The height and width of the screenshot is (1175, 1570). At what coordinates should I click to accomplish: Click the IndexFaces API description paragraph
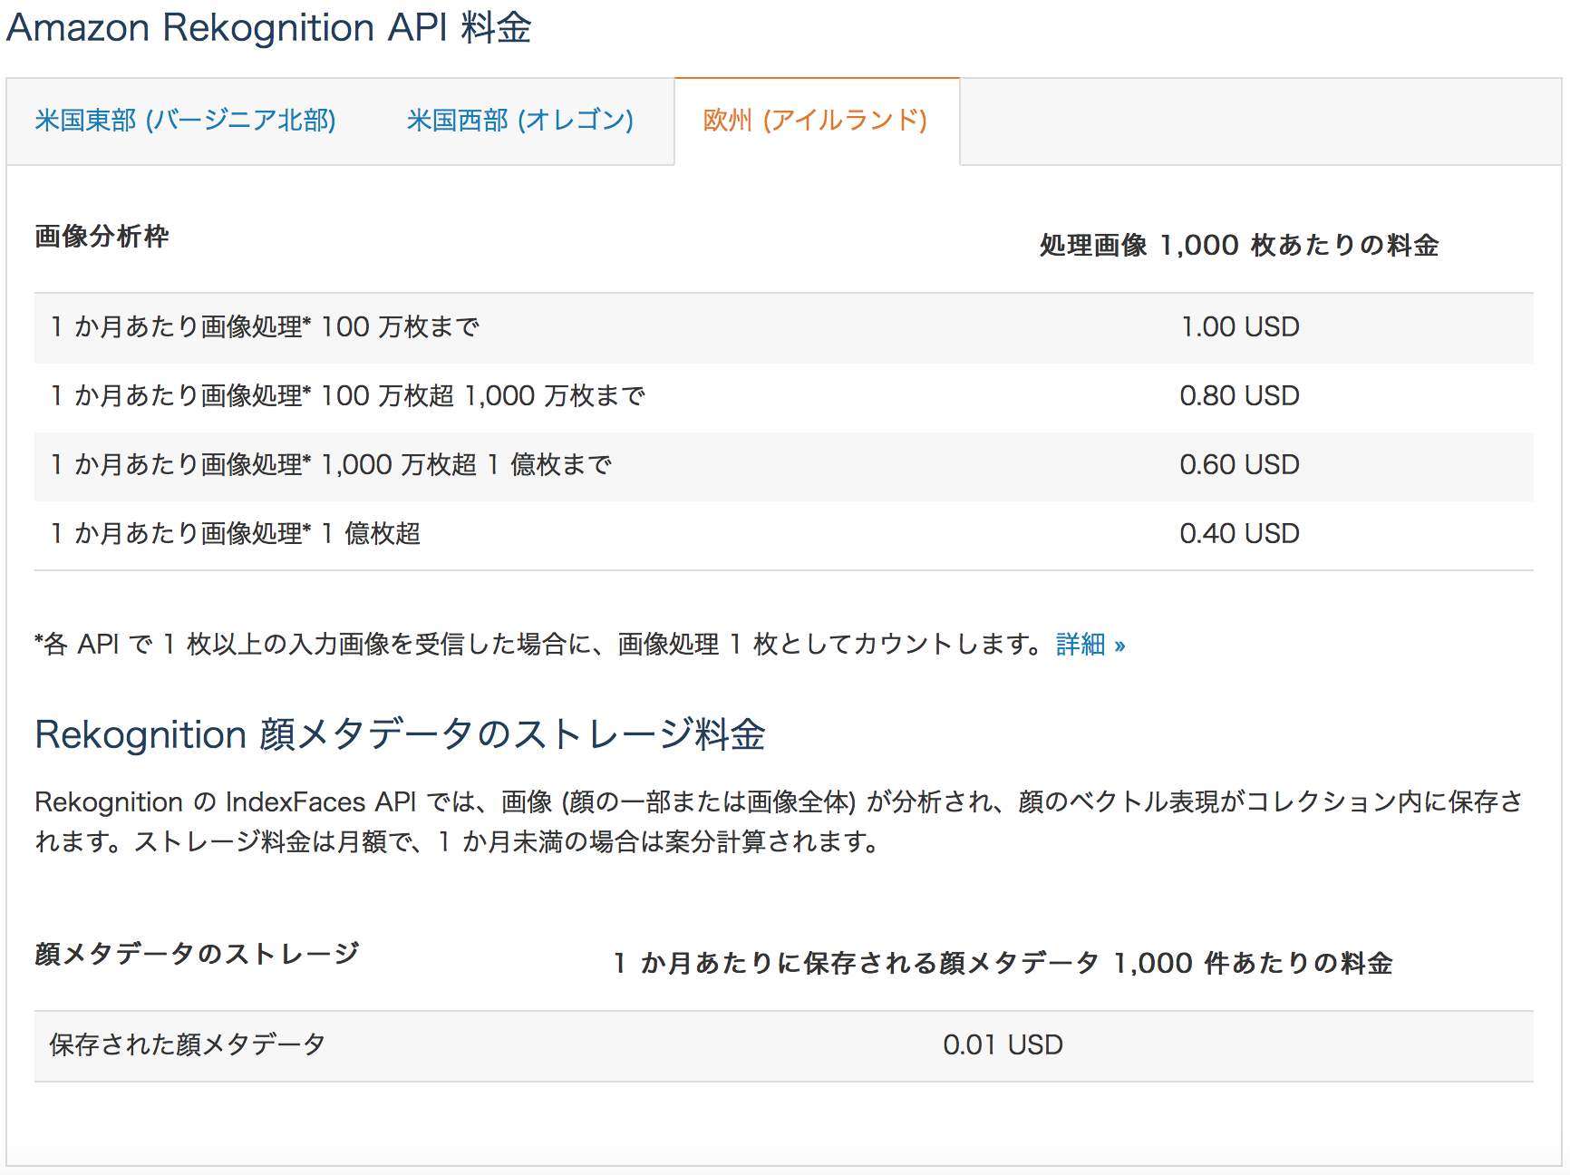click(x=779, y=821)
